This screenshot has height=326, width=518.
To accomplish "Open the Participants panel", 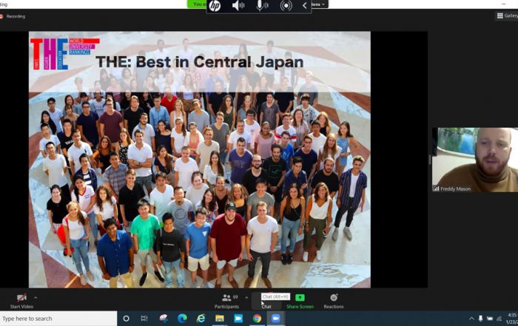I will [x=226, y=301].
